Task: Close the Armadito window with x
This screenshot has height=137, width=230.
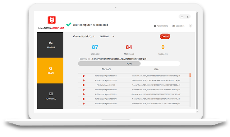Action: click(x=188, y=17)
